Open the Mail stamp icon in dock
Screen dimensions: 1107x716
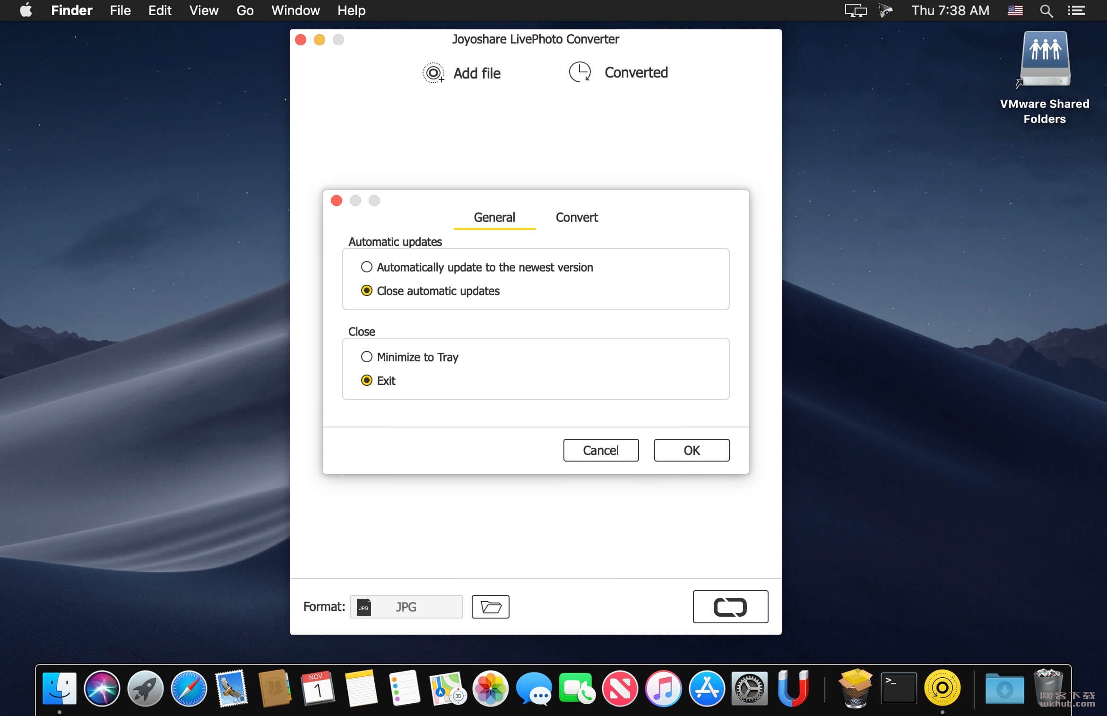(x=232, y=688)
